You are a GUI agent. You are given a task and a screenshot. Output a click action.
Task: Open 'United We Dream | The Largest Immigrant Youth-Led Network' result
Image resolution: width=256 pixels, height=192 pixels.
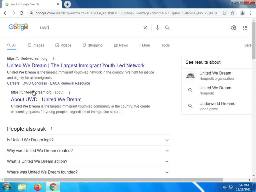(x=76, y=65)
